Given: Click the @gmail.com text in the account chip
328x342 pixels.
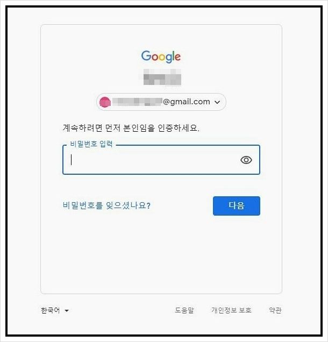Looking at the screenshot, I should click(187, 102).
